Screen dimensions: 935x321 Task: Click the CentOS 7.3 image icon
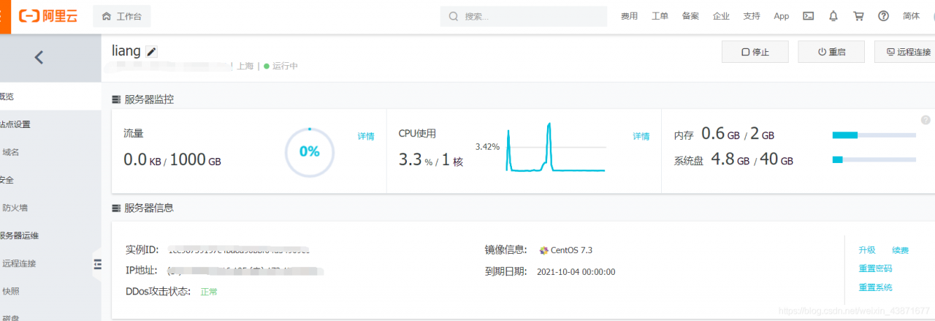pos(543,250)
